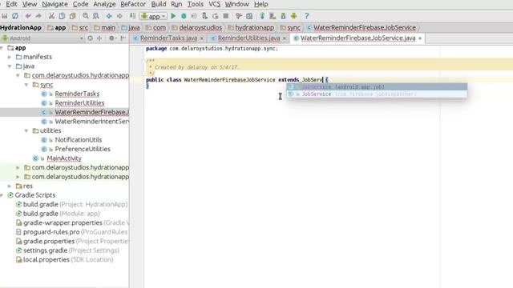Screen dimensions: 513x288
Task: Choose JobService (com.firebase.jobdispatcher) completion
Action: coord(377,94)
